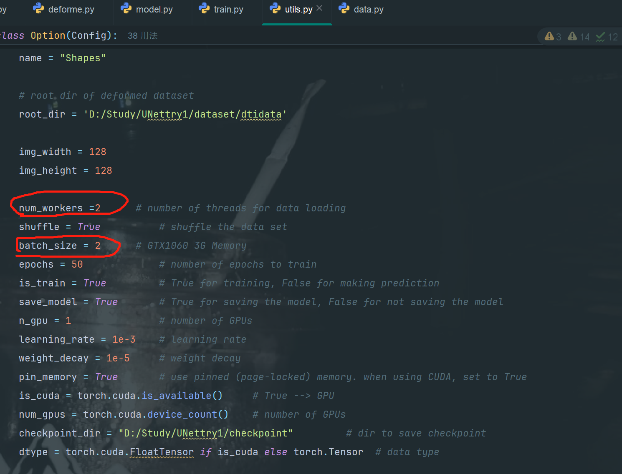This screenshot has width=622, height=474.
Task: Click the Python icon on data.py tab
Action: 344,8
